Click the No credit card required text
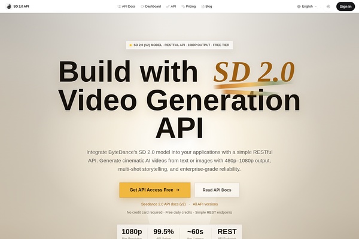359x239 pixels. click(x=144, y=212)
